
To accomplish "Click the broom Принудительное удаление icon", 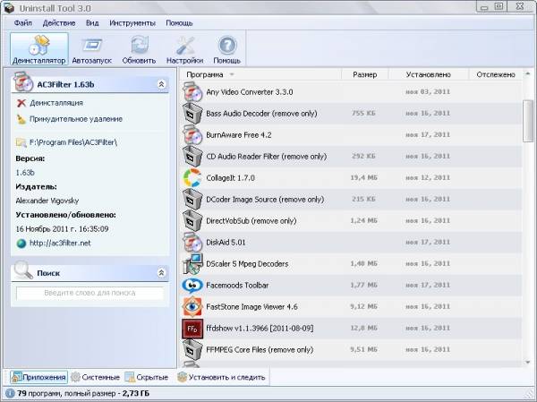I will pos(21,119).
